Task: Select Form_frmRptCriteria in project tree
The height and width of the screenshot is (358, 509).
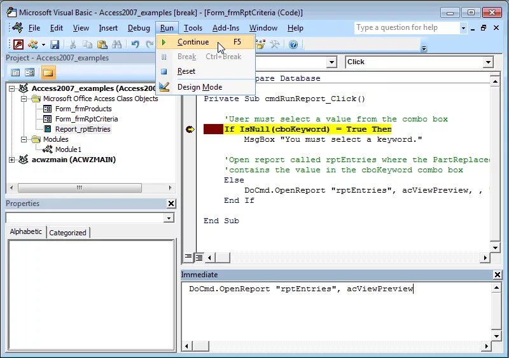Action: (87, 119)
